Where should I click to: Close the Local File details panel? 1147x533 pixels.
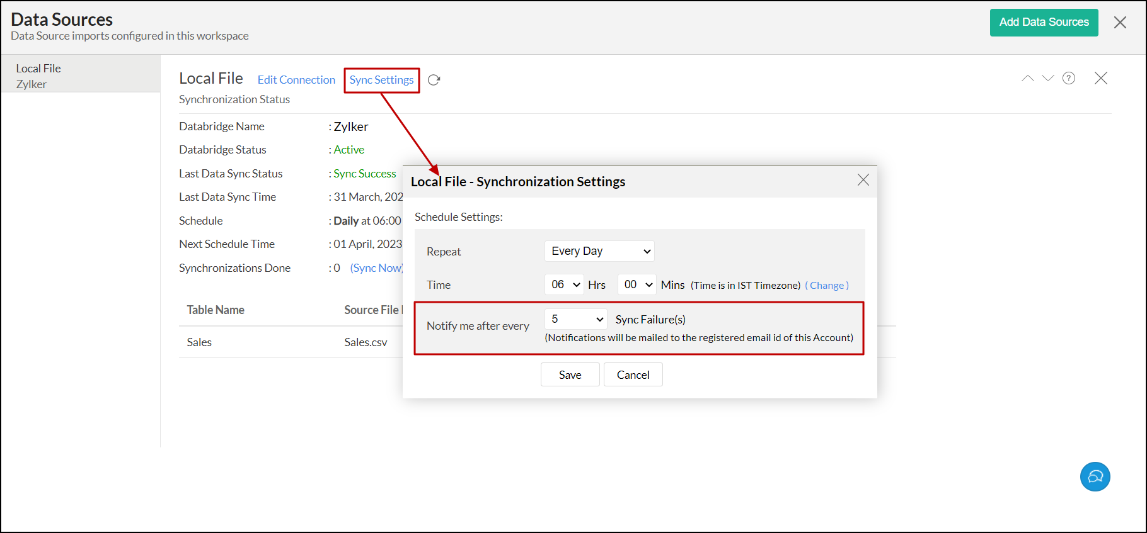pyautogui.click(x=1100, y=78)
